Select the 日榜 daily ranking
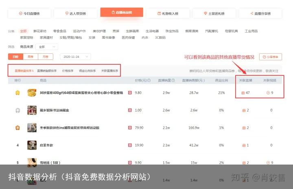The height and width of the screenshot is (189, 293). (x=15, y=57)
